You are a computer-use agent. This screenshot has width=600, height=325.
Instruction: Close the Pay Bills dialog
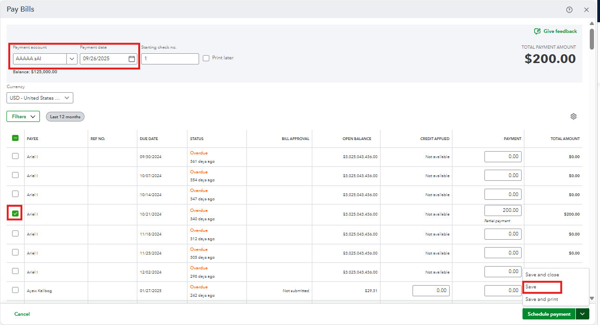coord(587,10)
